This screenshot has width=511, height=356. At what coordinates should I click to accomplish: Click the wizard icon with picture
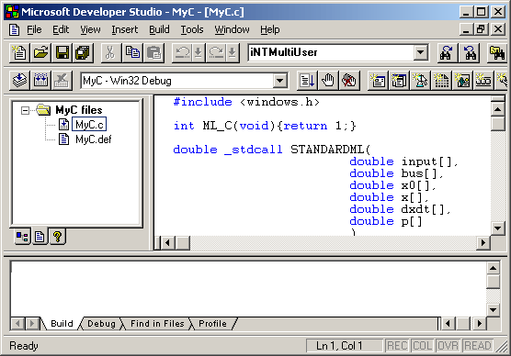[463, 80]
